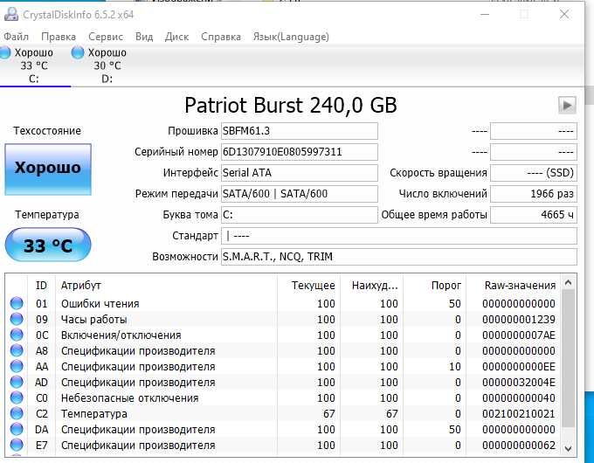This screenshot has height=463, width=594.
Task: Click status circle for attribute AA row
Action: [17, 366]
